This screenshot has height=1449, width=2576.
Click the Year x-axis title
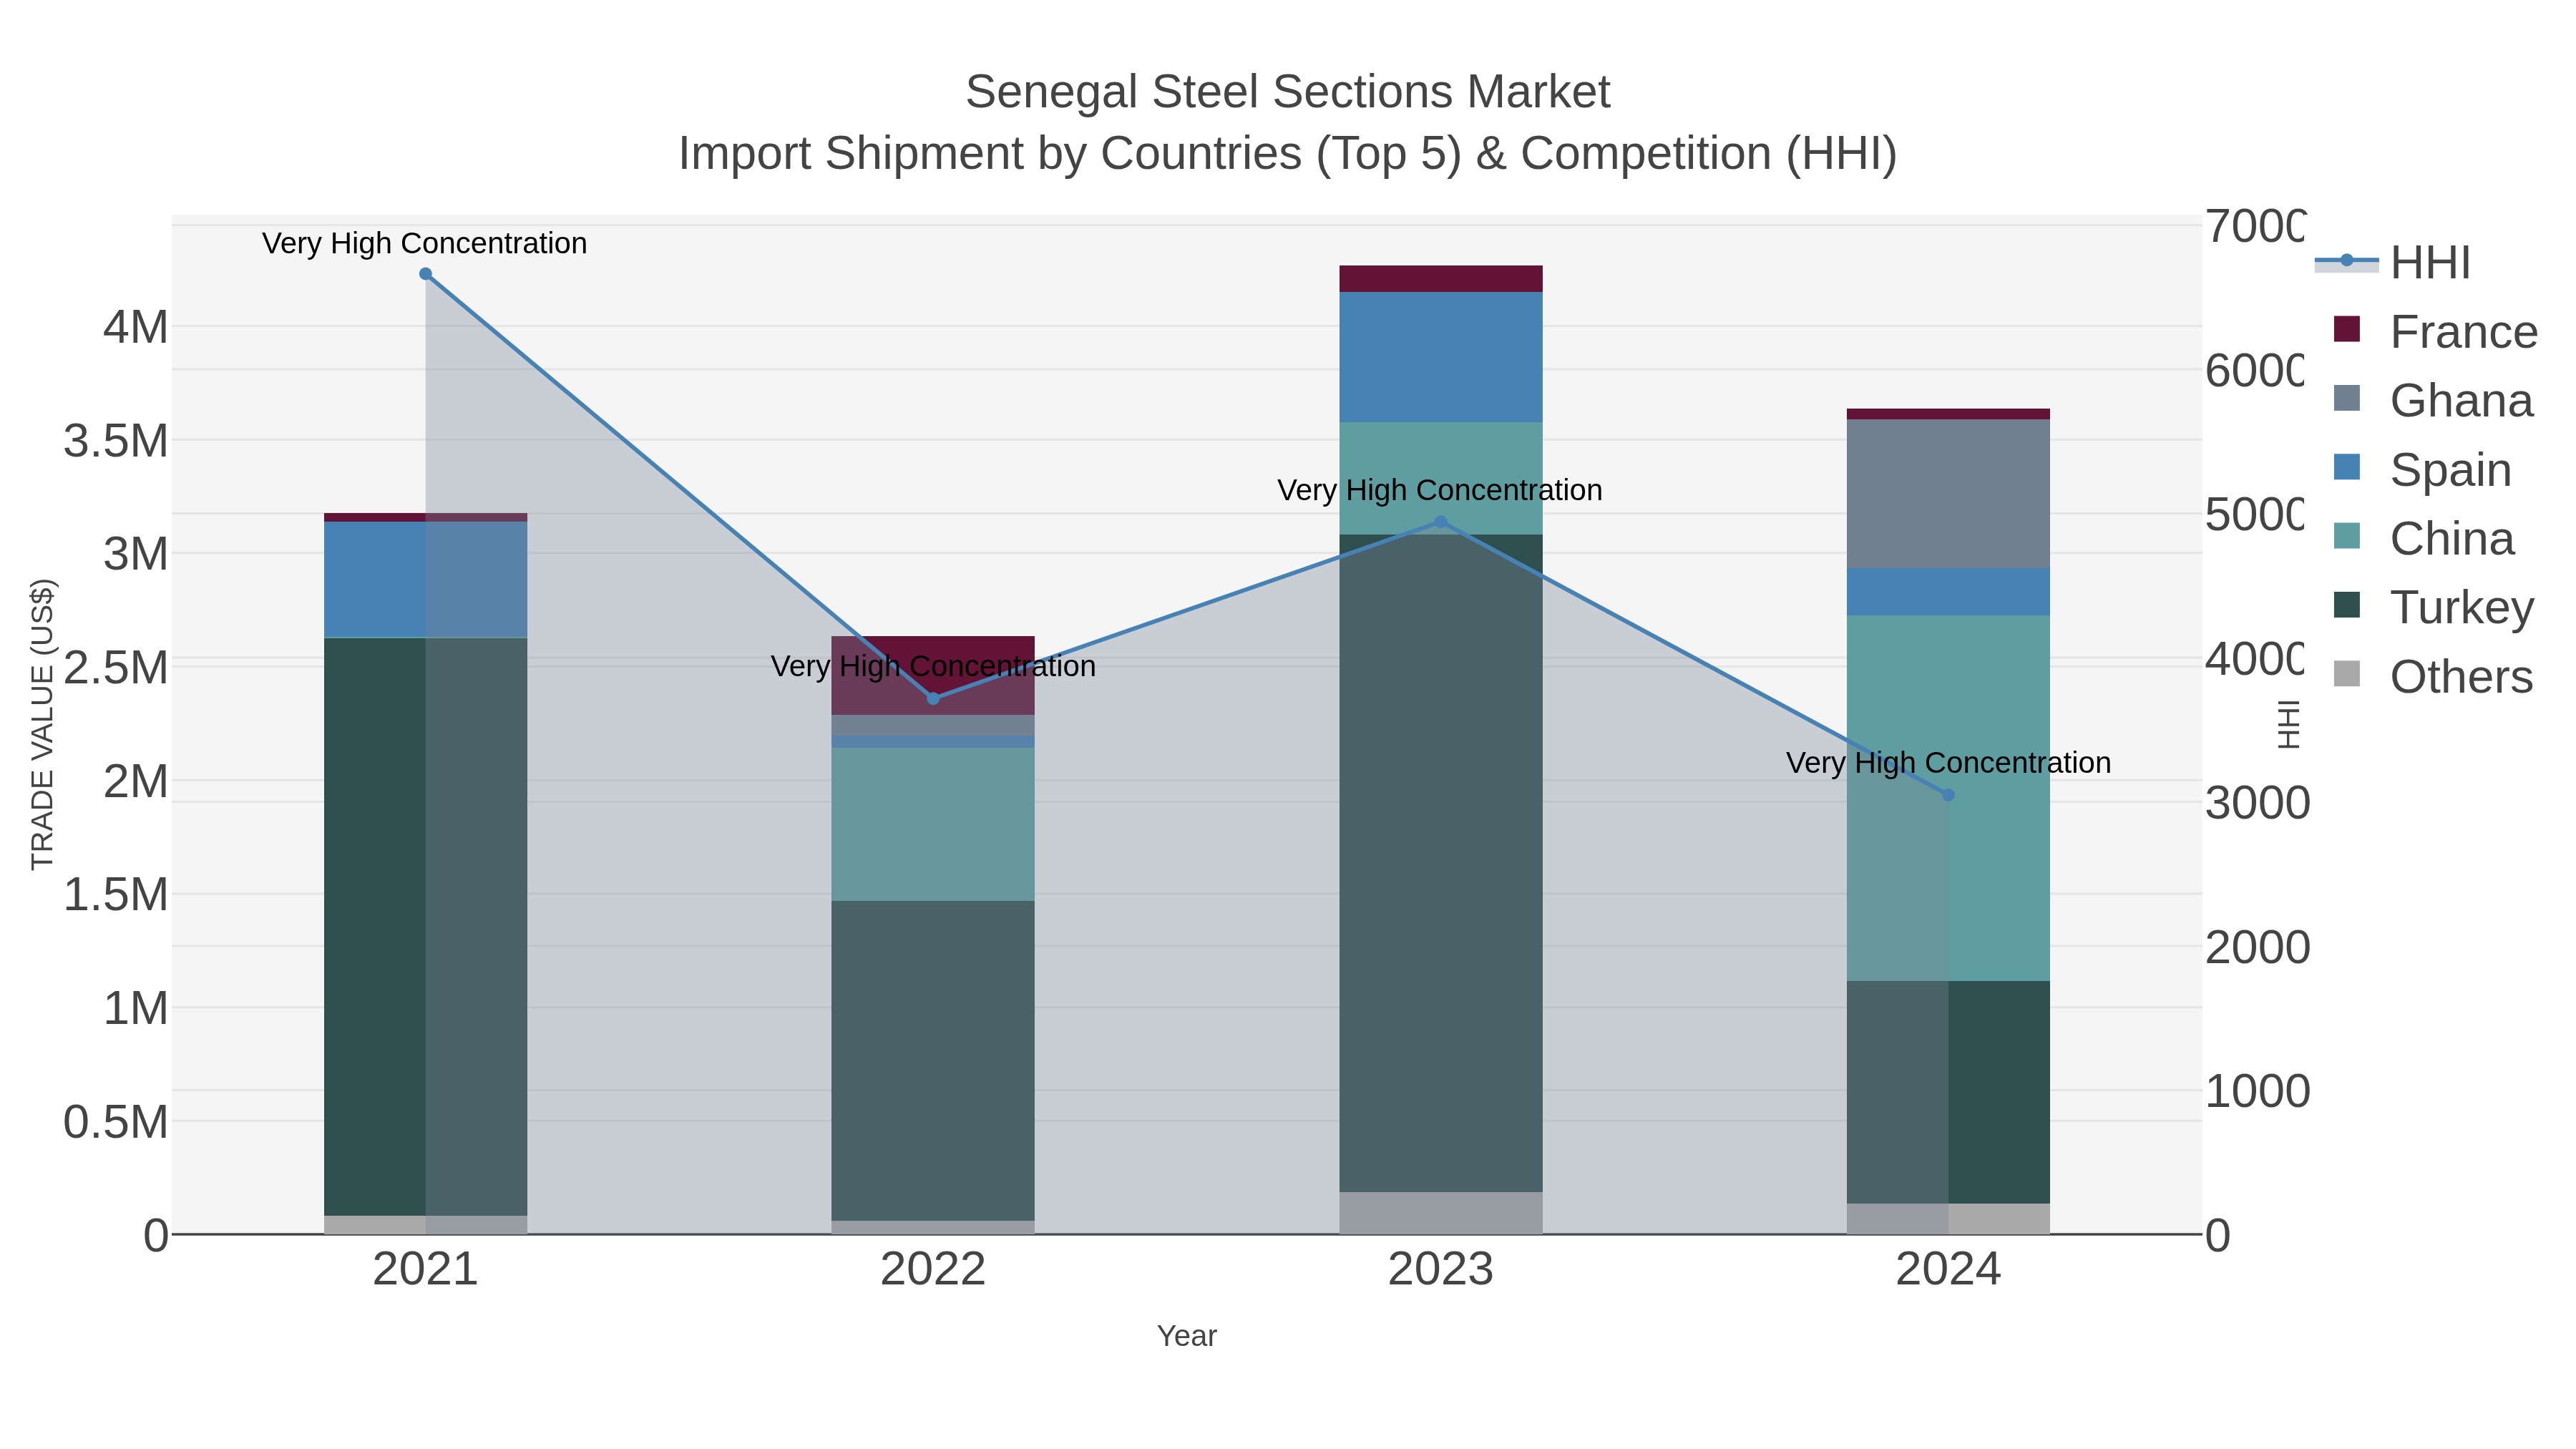(x=1187, y=1336)
